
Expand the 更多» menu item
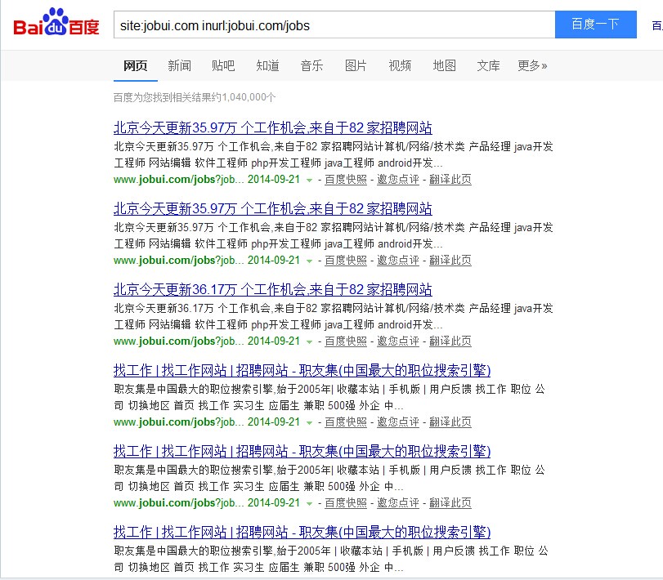[x=532, y=65]
